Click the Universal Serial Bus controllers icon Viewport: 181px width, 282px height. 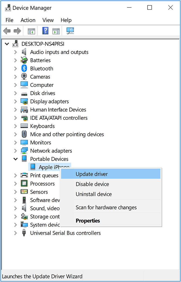pos(24,233)
